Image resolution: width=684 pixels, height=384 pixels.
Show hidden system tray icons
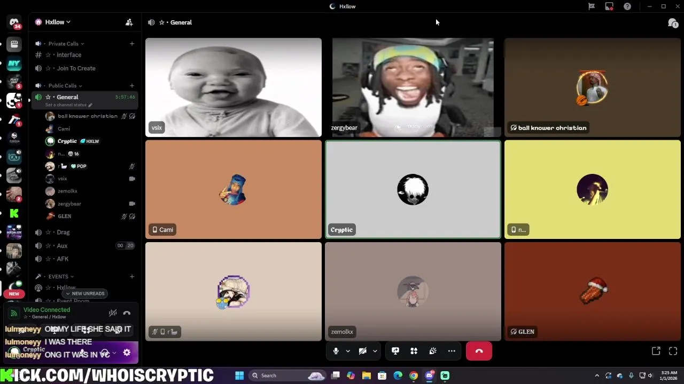pos(597,375)
